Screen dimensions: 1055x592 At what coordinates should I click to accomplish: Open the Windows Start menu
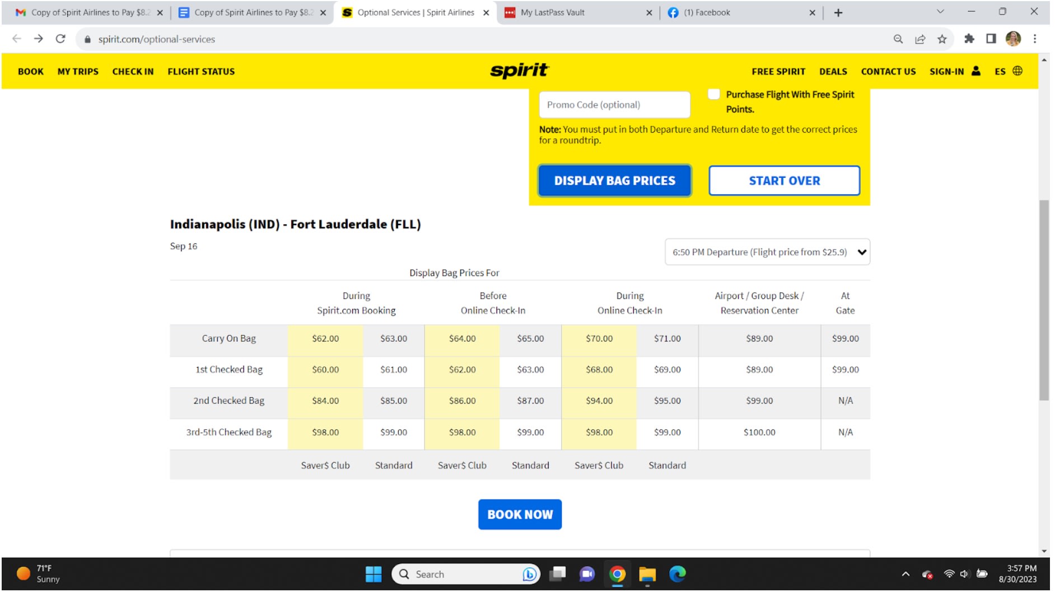374,575
